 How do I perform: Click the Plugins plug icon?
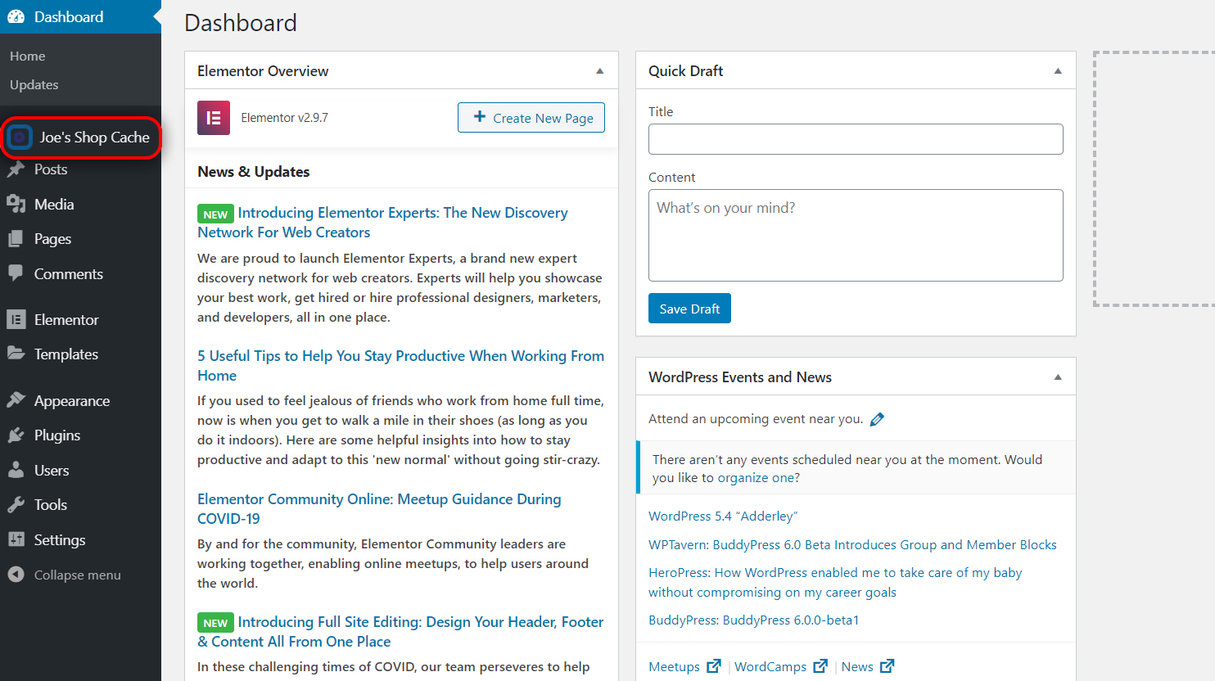pos(16,435)
